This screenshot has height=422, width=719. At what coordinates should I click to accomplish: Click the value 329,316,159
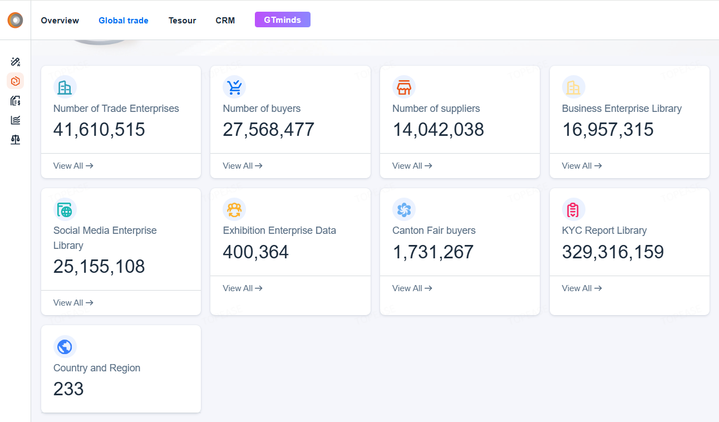(x=613, y=252)
